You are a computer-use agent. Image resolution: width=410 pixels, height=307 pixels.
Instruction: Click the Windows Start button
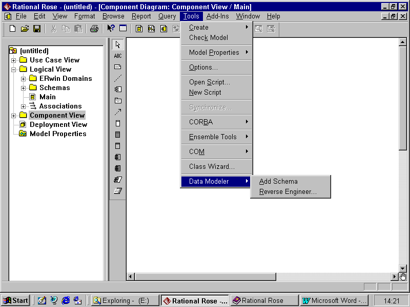point(15,300)
